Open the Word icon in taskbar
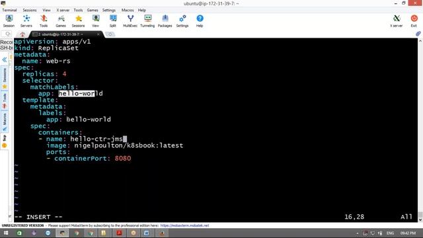This screenshot has height=238, width=423. click(x=147, y=233)
